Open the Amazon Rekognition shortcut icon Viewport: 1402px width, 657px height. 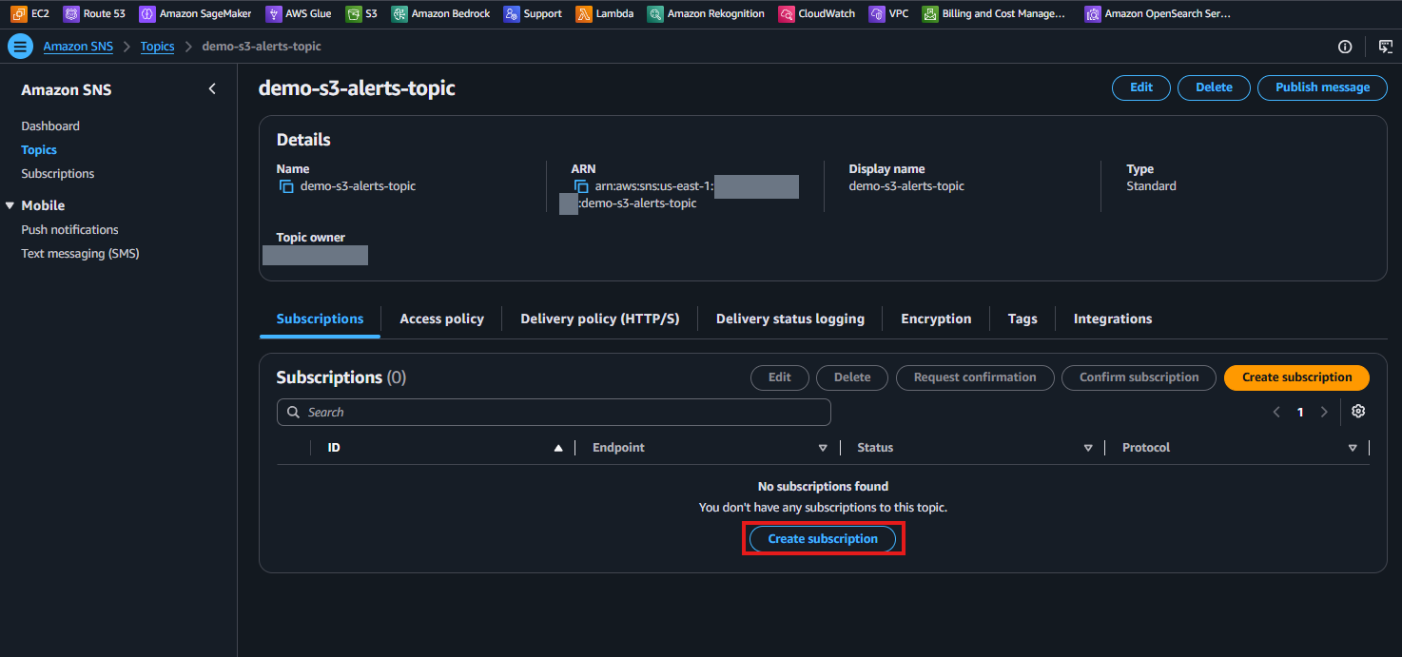pos(654,14)
